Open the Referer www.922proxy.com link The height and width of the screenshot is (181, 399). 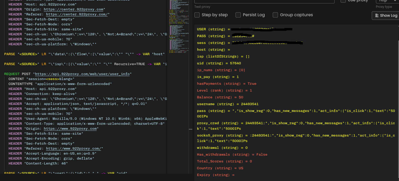click(x=74, y=149)
